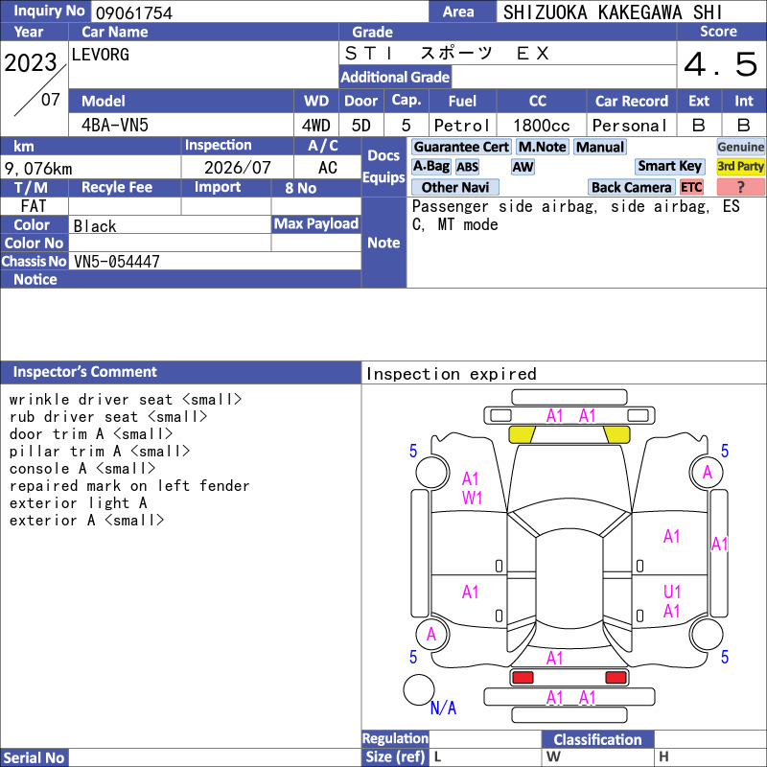Image resolution: width=767 pixels, height=767 pixels.
Task: Click the Guarantee Cert badge
Action: pyautogui.click(x=461, y=147)
